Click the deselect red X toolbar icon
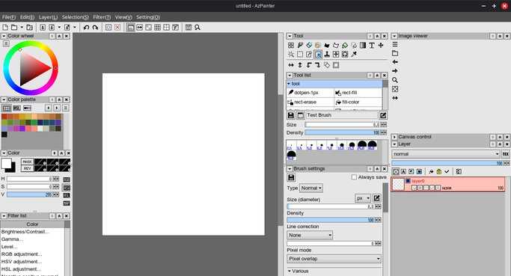This screenshot has height=276, width=511. [117, 28]
